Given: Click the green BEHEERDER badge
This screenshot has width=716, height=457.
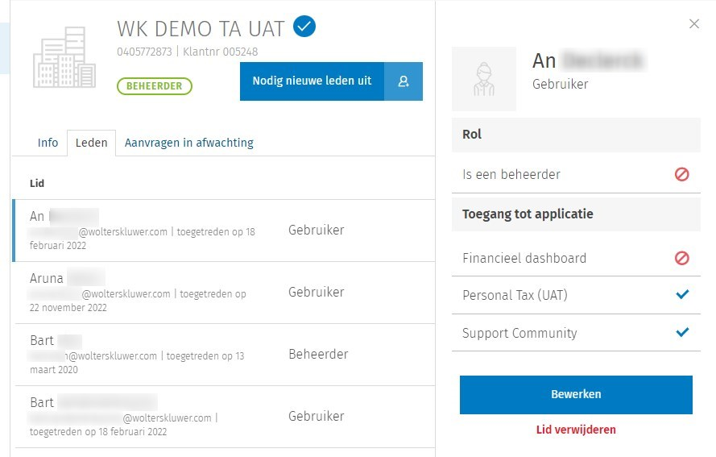Looking at the screenshot, I should pyautogui.click(x=154, y=86).
